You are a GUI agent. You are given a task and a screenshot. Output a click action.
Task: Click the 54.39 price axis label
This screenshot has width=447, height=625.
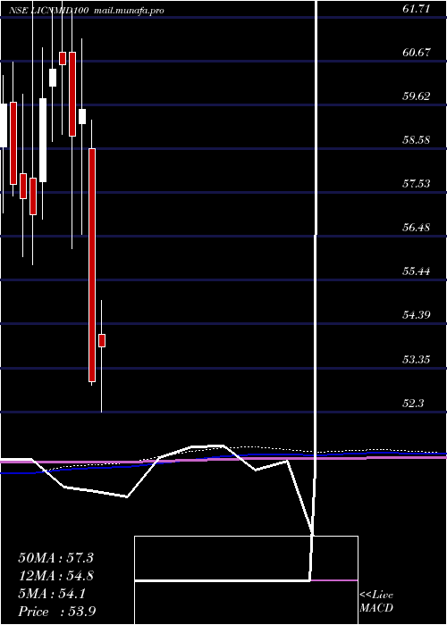pyautogui.click(x=417, y=315)
